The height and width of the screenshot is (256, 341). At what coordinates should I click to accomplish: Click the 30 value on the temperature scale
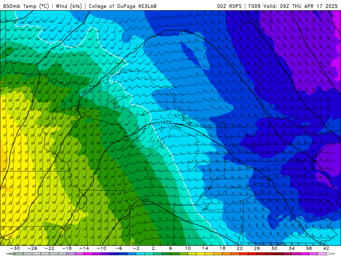274,248
